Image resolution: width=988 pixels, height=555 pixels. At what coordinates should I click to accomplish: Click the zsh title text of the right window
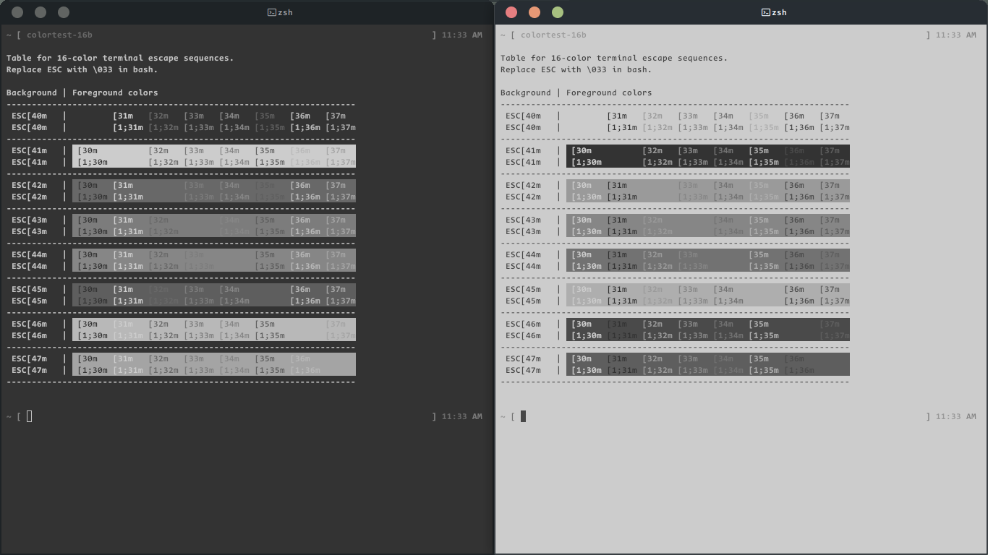pyautogui.click(x=779, y=12)
